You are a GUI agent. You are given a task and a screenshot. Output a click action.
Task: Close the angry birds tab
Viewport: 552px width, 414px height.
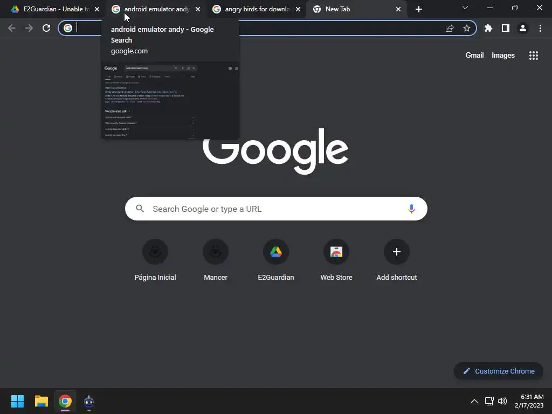coord(298,9)
